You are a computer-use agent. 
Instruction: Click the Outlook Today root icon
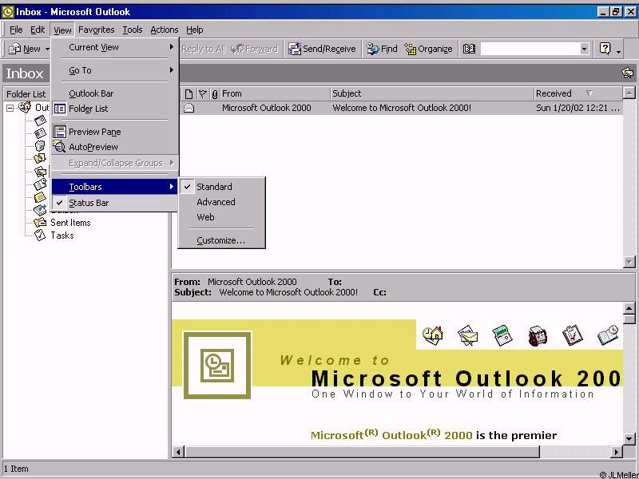25,108
